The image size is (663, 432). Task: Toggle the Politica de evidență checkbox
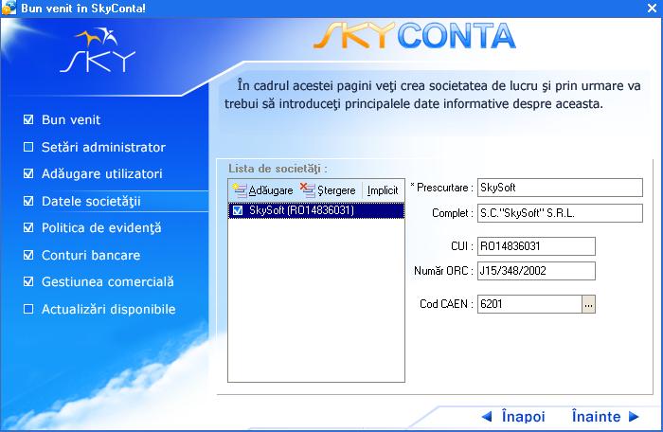click(28, 227)
